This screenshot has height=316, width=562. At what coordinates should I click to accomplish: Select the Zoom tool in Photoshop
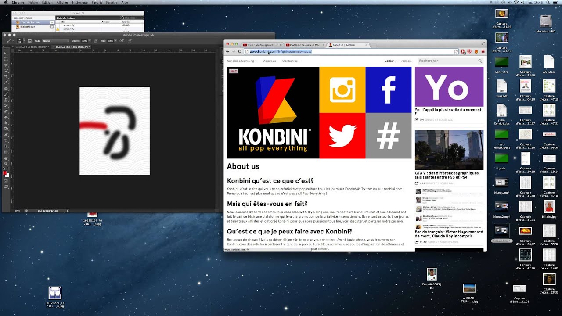pos(6,163)
